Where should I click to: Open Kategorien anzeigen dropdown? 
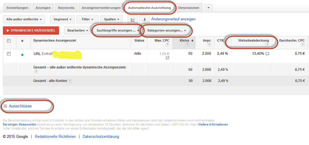tap(166, 31)
